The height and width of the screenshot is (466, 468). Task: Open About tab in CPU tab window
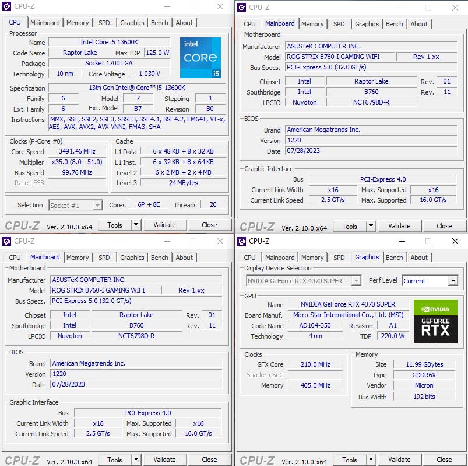184,23
